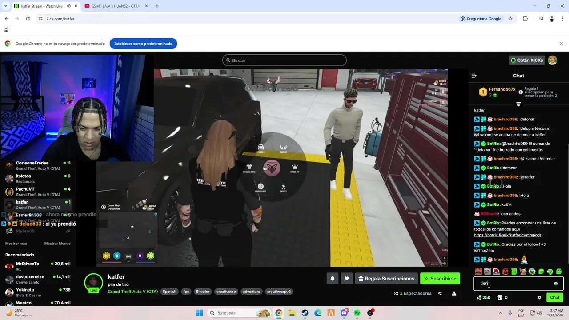Image resolution: width=569 pixels, height=320 pixels.
Task: Open OBS Studio from the taskbar
Action: pos(370,313)
